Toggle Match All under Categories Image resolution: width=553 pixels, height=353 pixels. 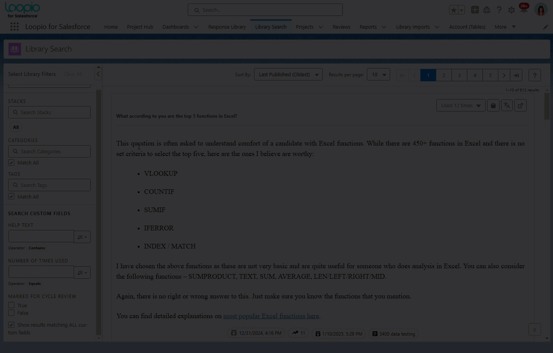coord(11,163)
